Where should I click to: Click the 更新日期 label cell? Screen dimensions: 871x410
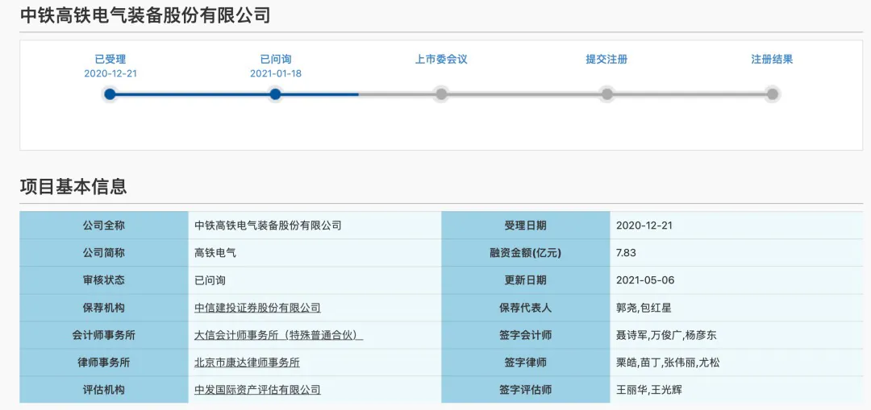click(x=526, y=280)
